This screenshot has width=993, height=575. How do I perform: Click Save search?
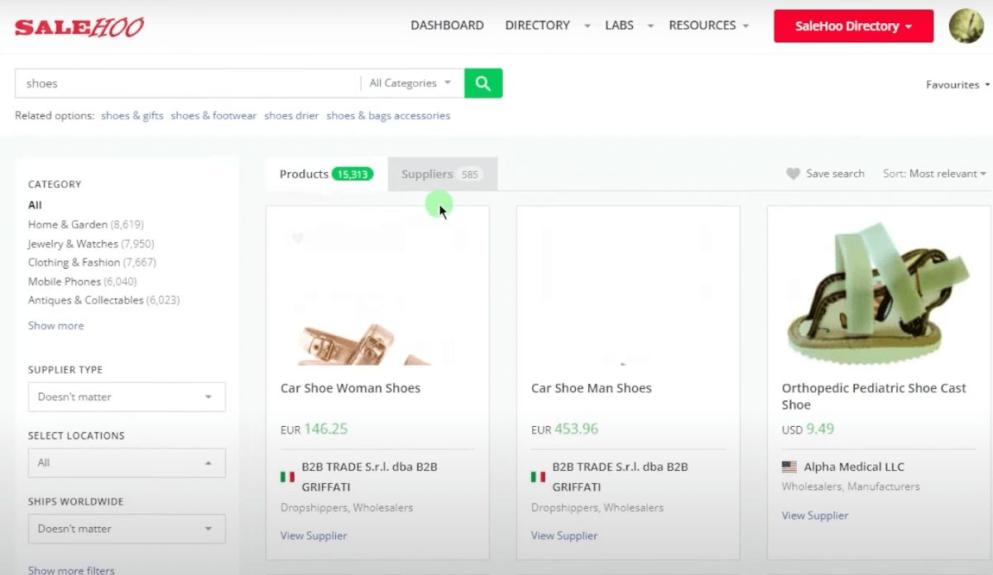click(x=835, y=174)
